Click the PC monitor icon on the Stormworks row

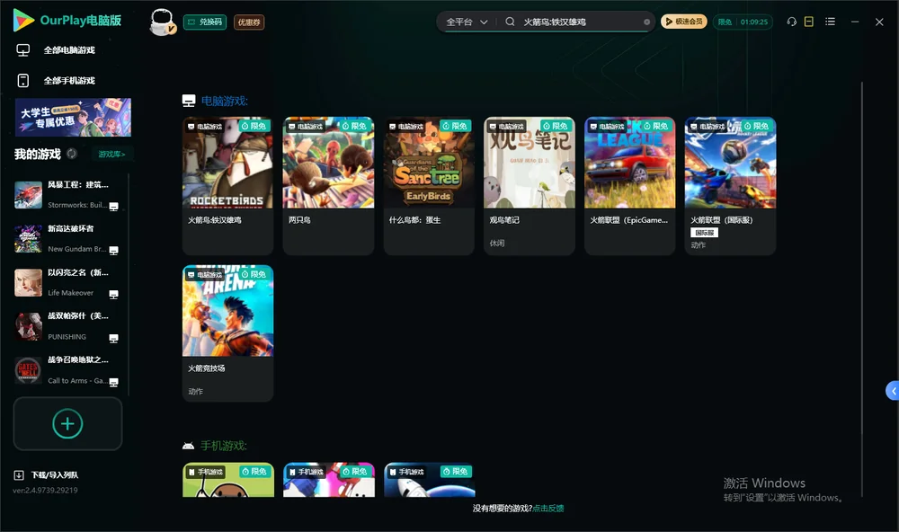(x=113, y=207)
